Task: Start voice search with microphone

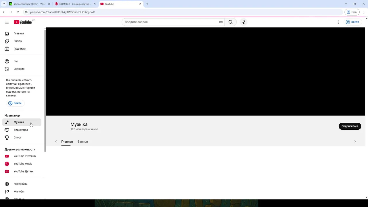Action: pyautogui.click(x=244, y=22)
